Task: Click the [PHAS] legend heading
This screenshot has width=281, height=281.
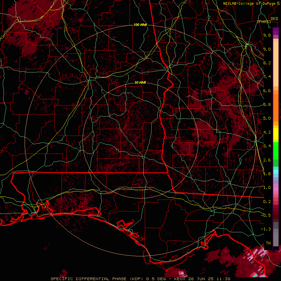Action: [264, 22]
